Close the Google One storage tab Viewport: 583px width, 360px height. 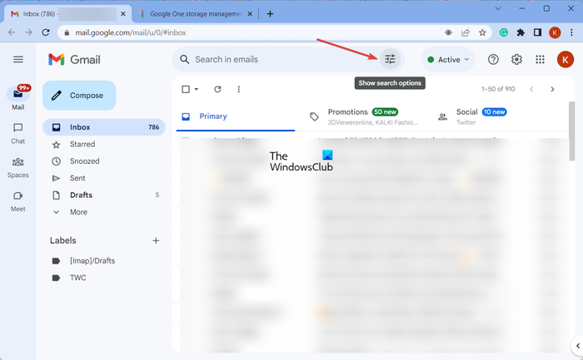(x=250, y=14)
